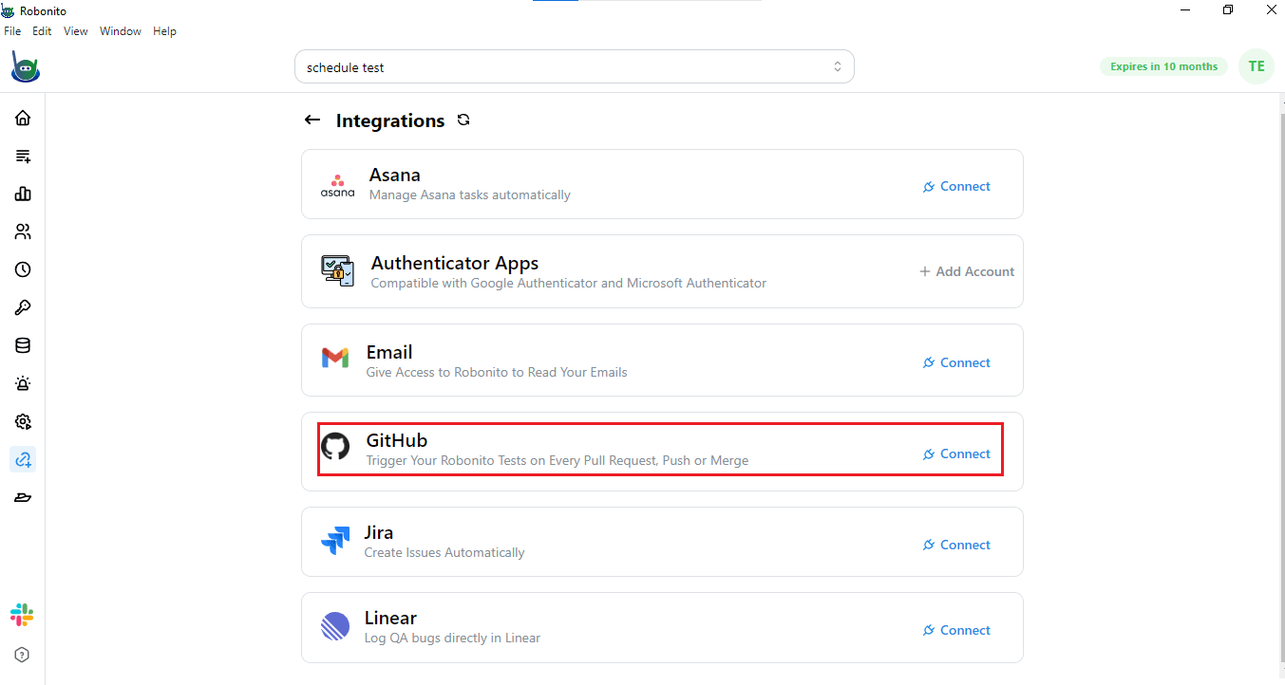Click 'Log QA bugs directly in Linear'

tap(452, 638)
